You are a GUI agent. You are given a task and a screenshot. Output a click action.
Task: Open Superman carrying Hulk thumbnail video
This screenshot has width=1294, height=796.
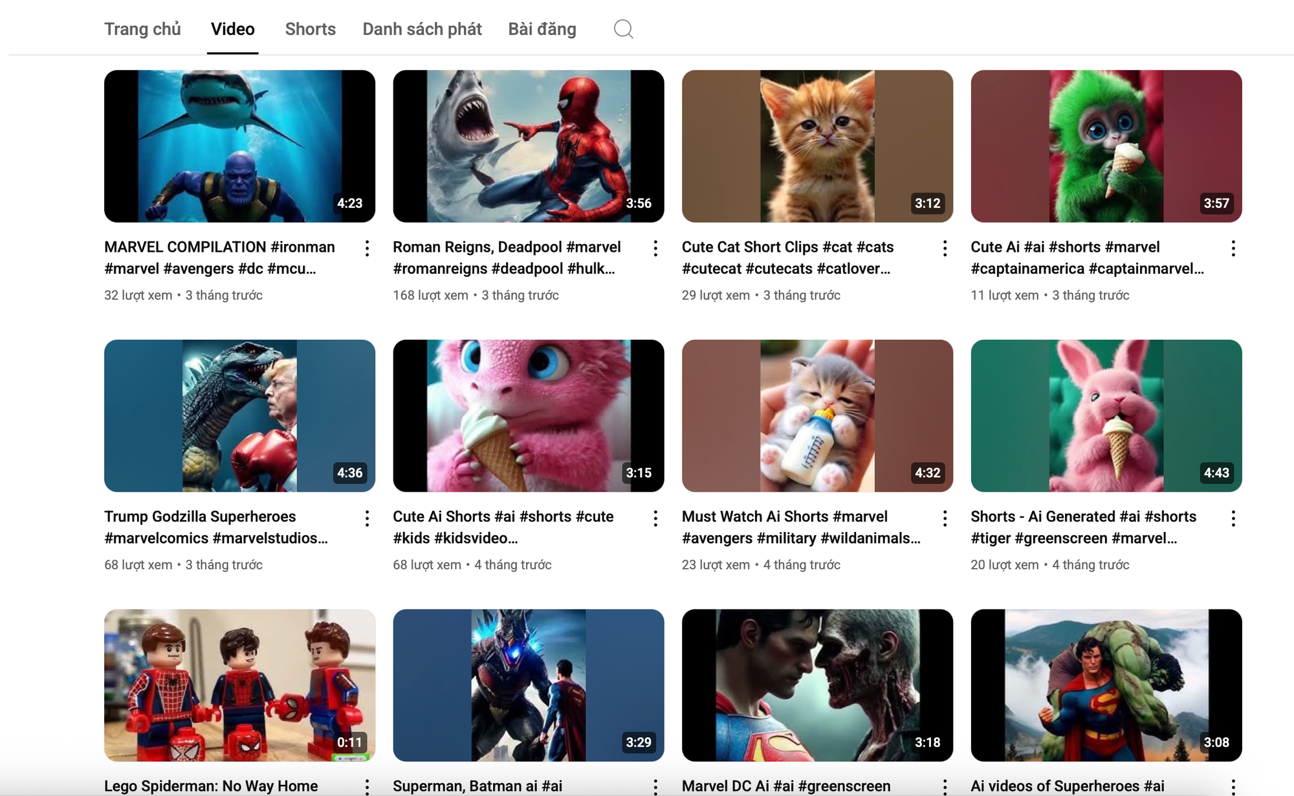point(1106,685)
